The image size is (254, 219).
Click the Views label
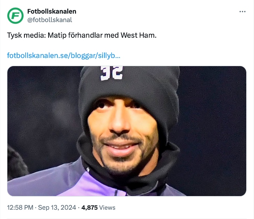[107, 207]
